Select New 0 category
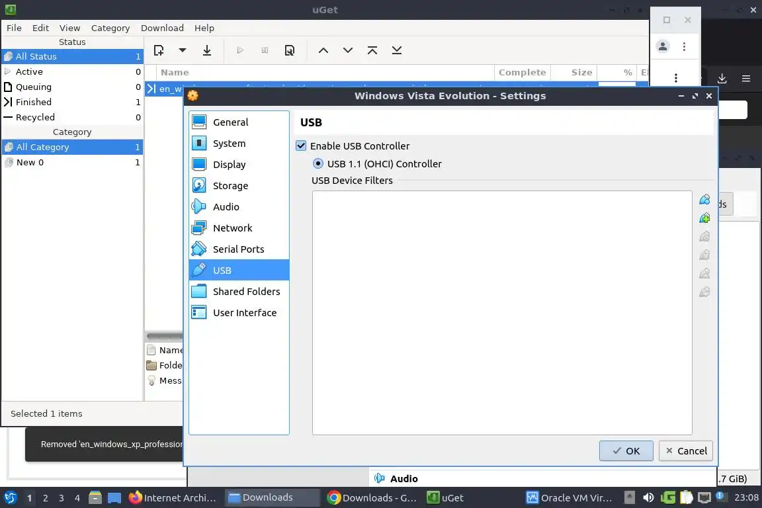762x508 pixels. [x=72, y=162]
